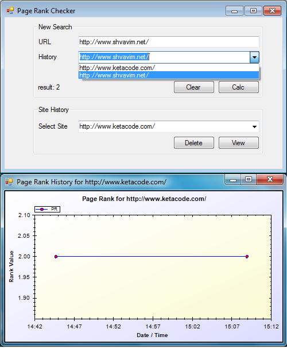287x348 pixels.
Task: Close the Page Rank Checker window
Action: point(272,11)
